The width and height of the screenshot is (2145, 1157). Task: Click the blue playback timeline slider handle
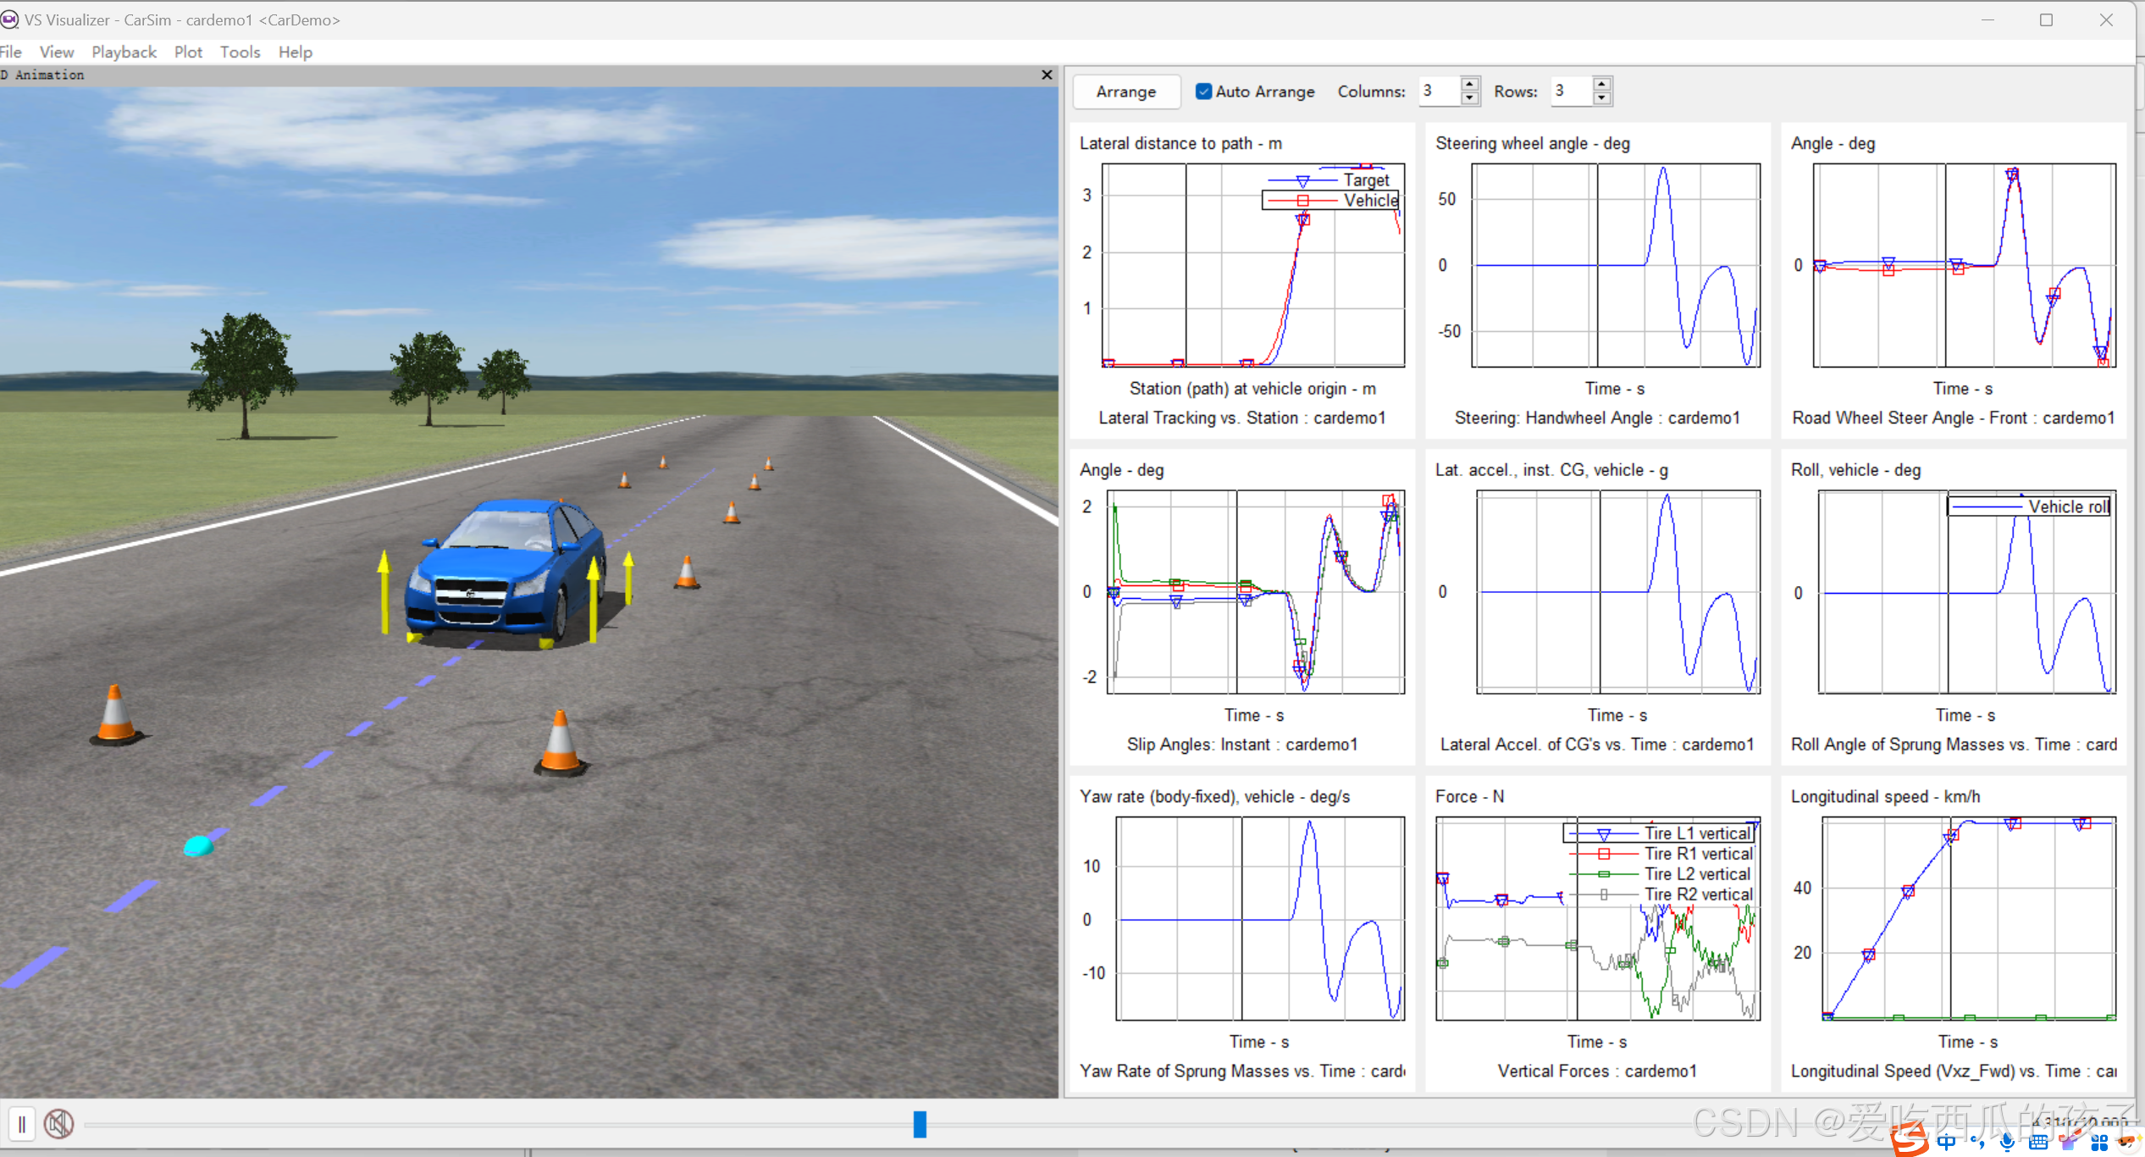tap(920, 1124)
